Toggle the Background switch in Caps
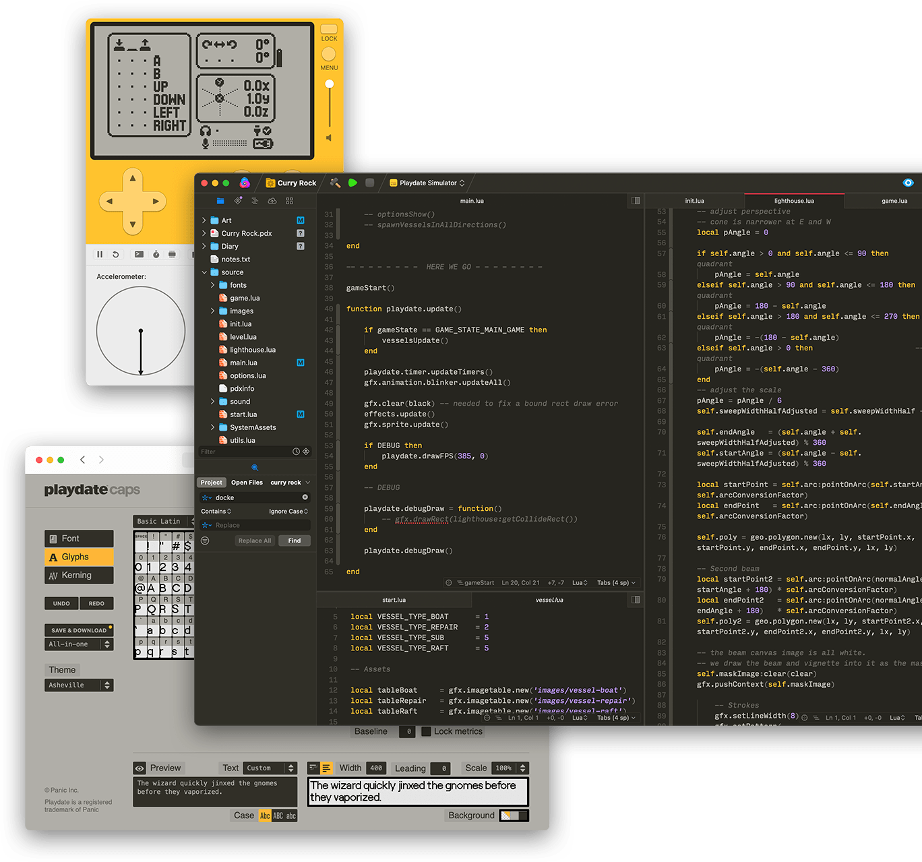The height and width of the screenshot is (862, 922). [x=515, y=815]
